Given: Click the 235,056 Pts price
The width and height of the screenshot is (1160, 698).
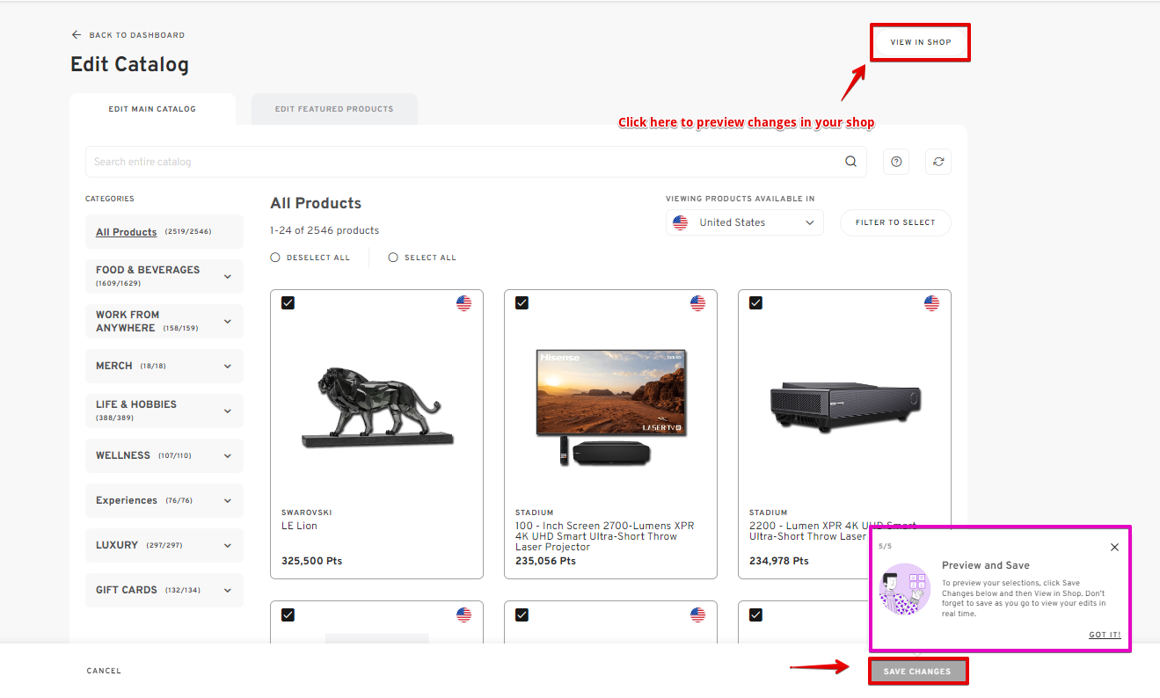Looking at the screenshot, I should click(x=545, y=561).
